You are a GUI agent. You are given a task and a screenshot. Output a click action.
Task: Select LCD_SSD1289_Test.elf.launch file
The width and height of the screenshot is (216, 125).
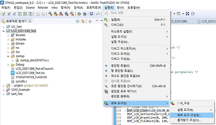32,69
